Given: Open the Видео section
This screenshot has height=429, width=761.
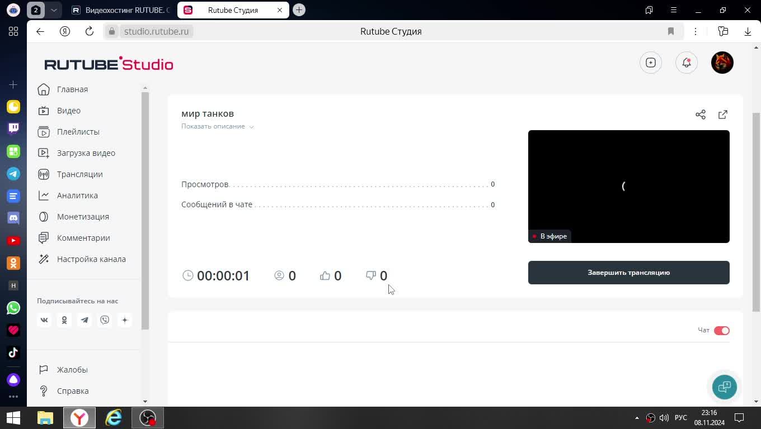Looking at the screenshot, I should click(x=69, y=111).
